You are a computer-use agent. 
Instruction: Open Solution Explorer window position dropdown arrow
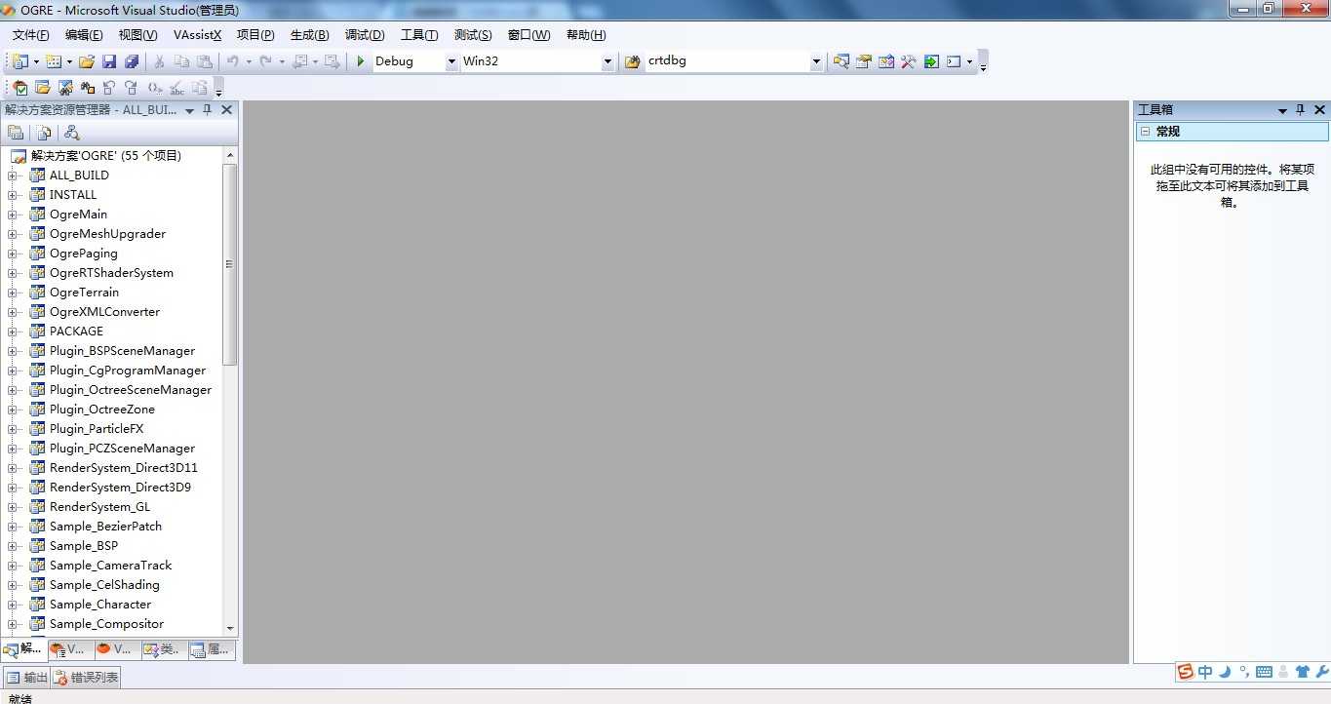(x=189, y=111)
